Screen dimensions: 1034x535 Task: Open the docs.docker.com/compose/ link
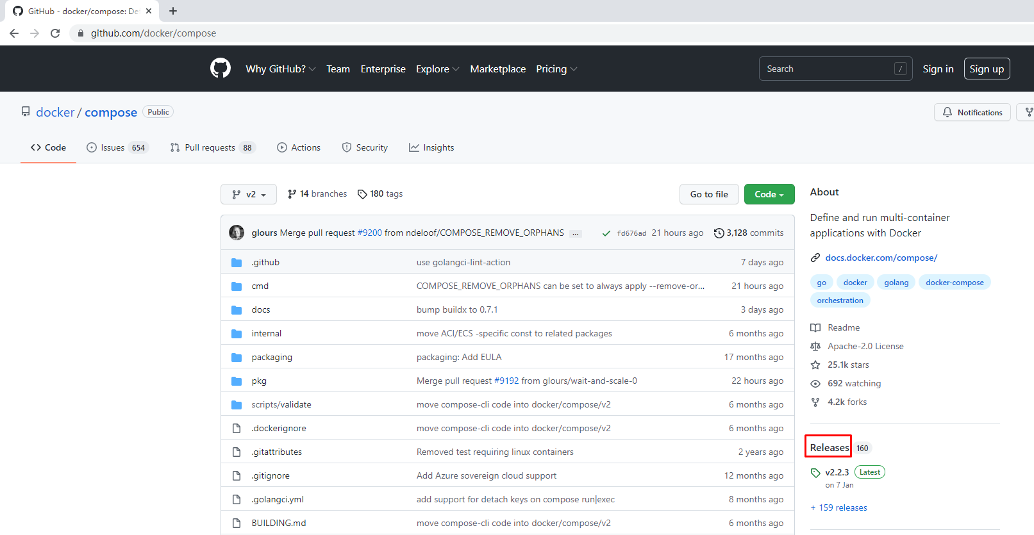point(881,258)
